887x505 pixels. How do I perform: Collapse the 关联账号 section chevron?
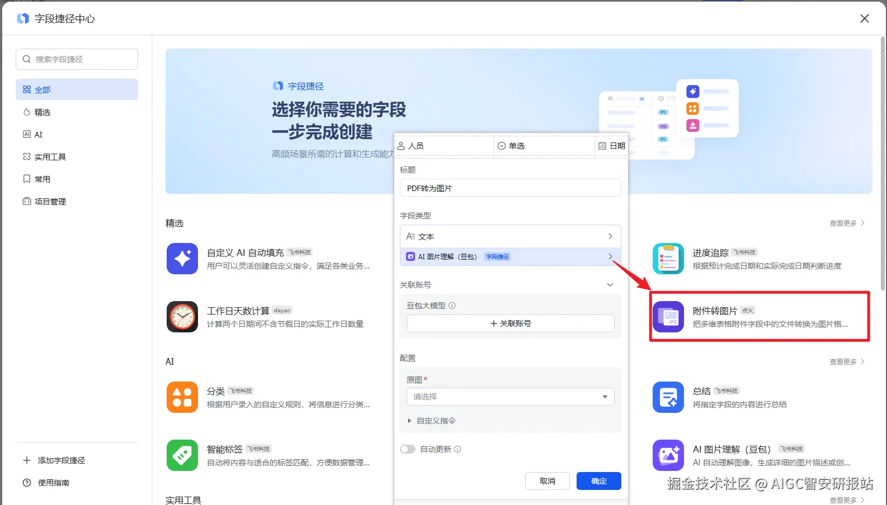(610, 285)
